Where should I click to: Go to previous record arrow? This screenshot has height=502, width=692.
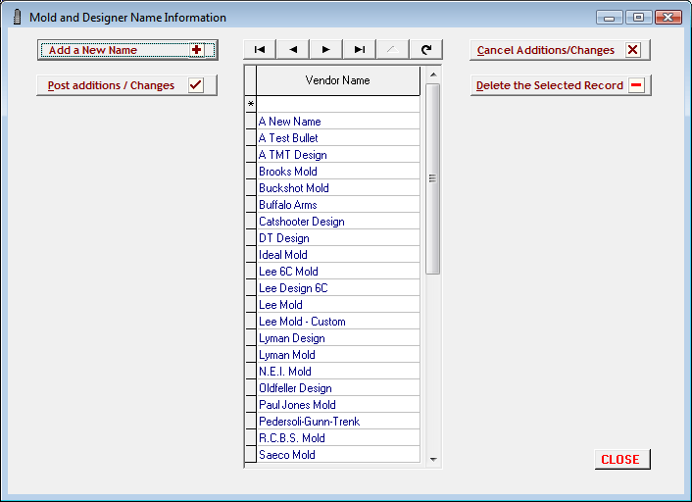pyautogui.click(x=293, y=49)
